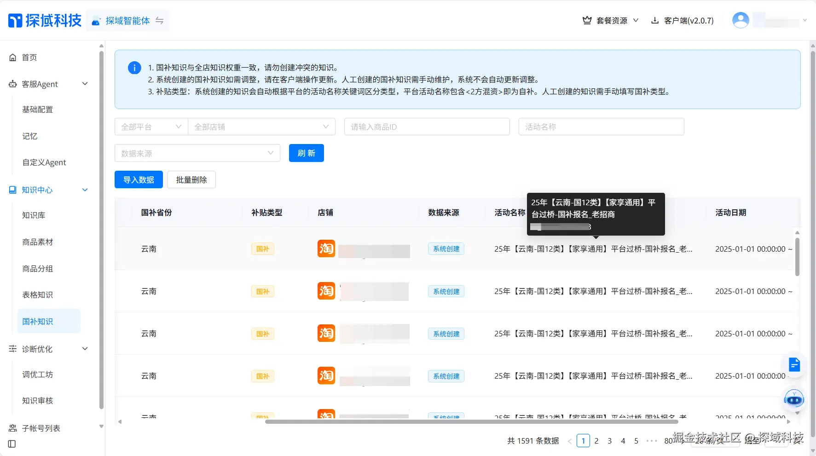816x456 pixels.
Task: Open the 全部平台 dropdown
Action: point(150,126)
